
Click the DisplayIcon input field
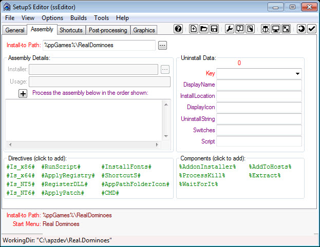[x=259, y=107]
